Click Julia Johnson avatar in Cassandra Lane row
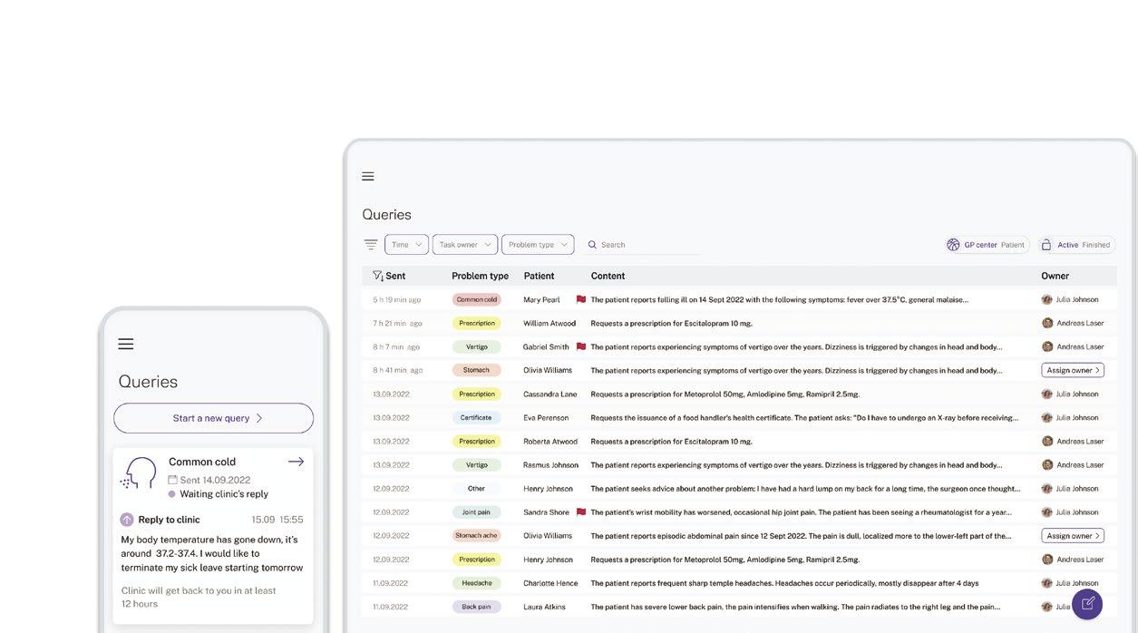The image size is (1138, 633). pos(1047,394)
